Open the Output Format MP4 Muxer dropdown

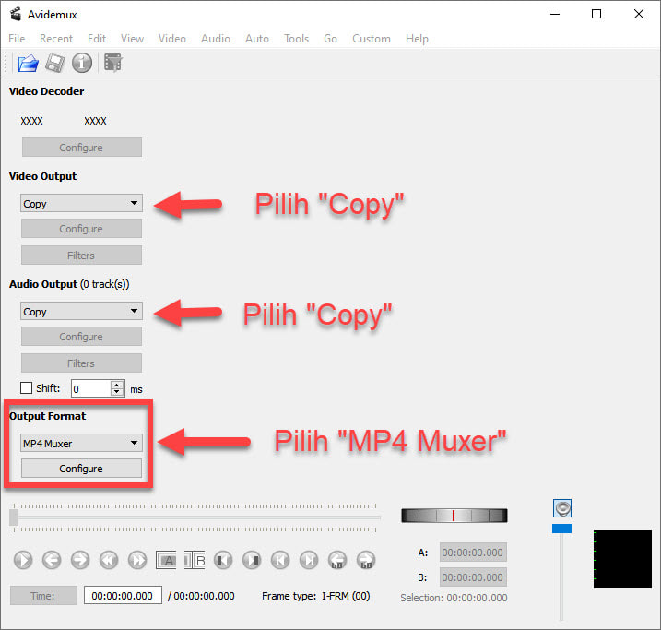click(81, 443)
